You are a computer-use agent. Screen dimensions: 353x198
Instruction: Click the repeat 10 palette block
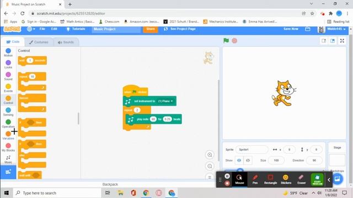[32, 81]
